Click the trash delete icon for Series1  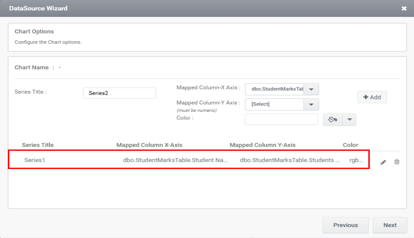coord(397,162)
